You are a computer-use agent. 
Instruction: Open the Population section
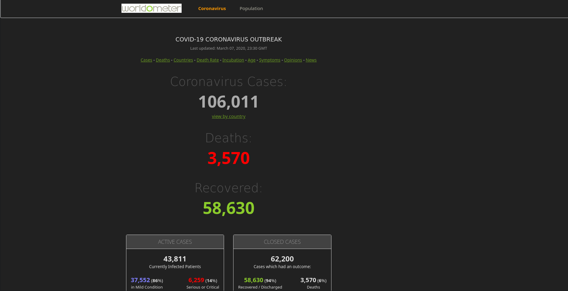coord(251,8)
